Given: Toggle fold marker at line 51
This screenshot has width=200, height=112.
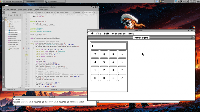Looking at the screenshot, I should [x=29, y=63].
